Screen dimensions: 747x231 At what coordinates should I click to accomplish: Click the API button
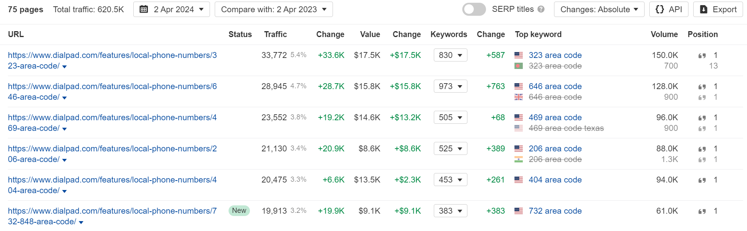click(x=669, y=9)
